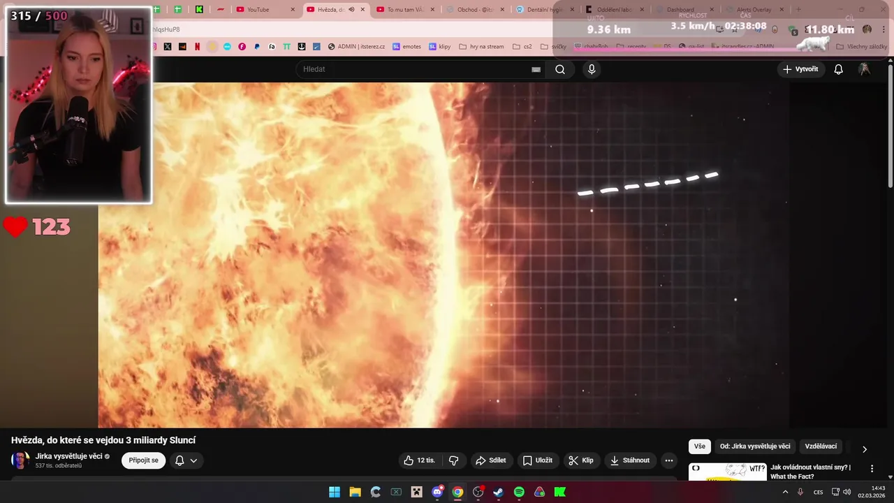Open channel notification bell dropdown
The height and width of the screenshot is (503, 894).
click(x=186, y=460)
